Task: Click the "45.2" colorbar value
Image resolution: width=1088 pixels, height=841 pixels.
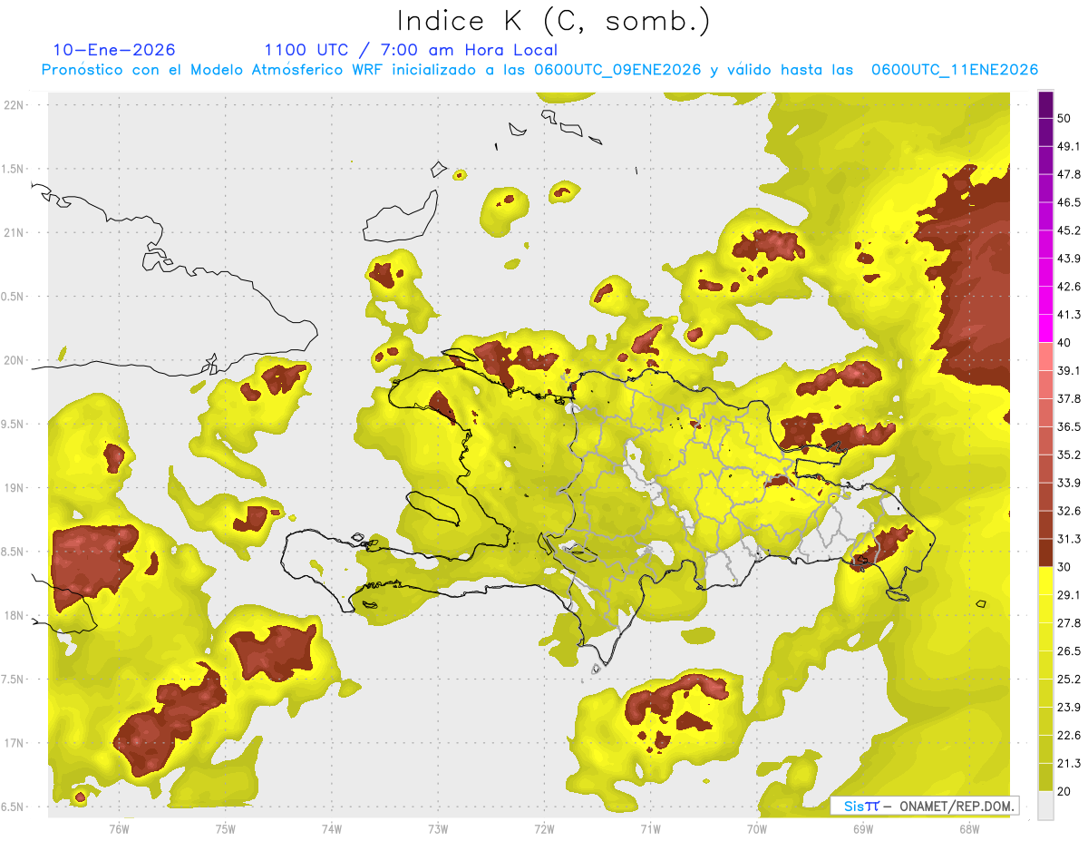Action: pos(1069,230)
